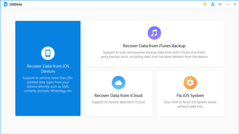239x134 pixels.
Task: Close the UltData application window
Action: (235, 4)
